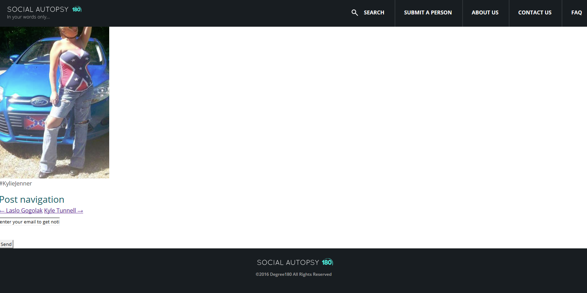
Task: Open the photo of woman by blue Ford
Action: (55, 103)
